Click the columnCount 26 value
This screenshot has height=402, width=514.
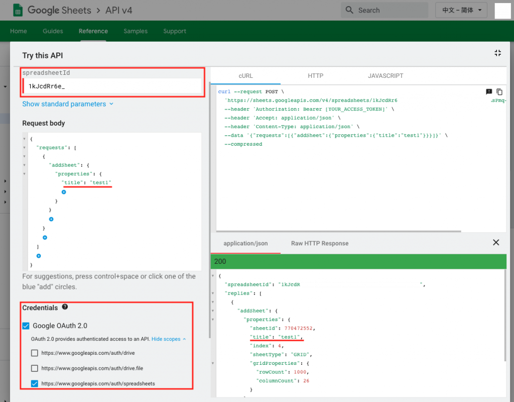(306, 381)
